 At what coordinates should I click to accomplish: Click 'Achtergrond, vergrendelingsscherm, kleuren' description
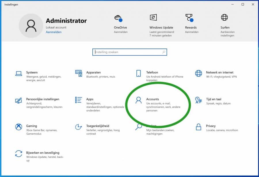coord(44,105)
